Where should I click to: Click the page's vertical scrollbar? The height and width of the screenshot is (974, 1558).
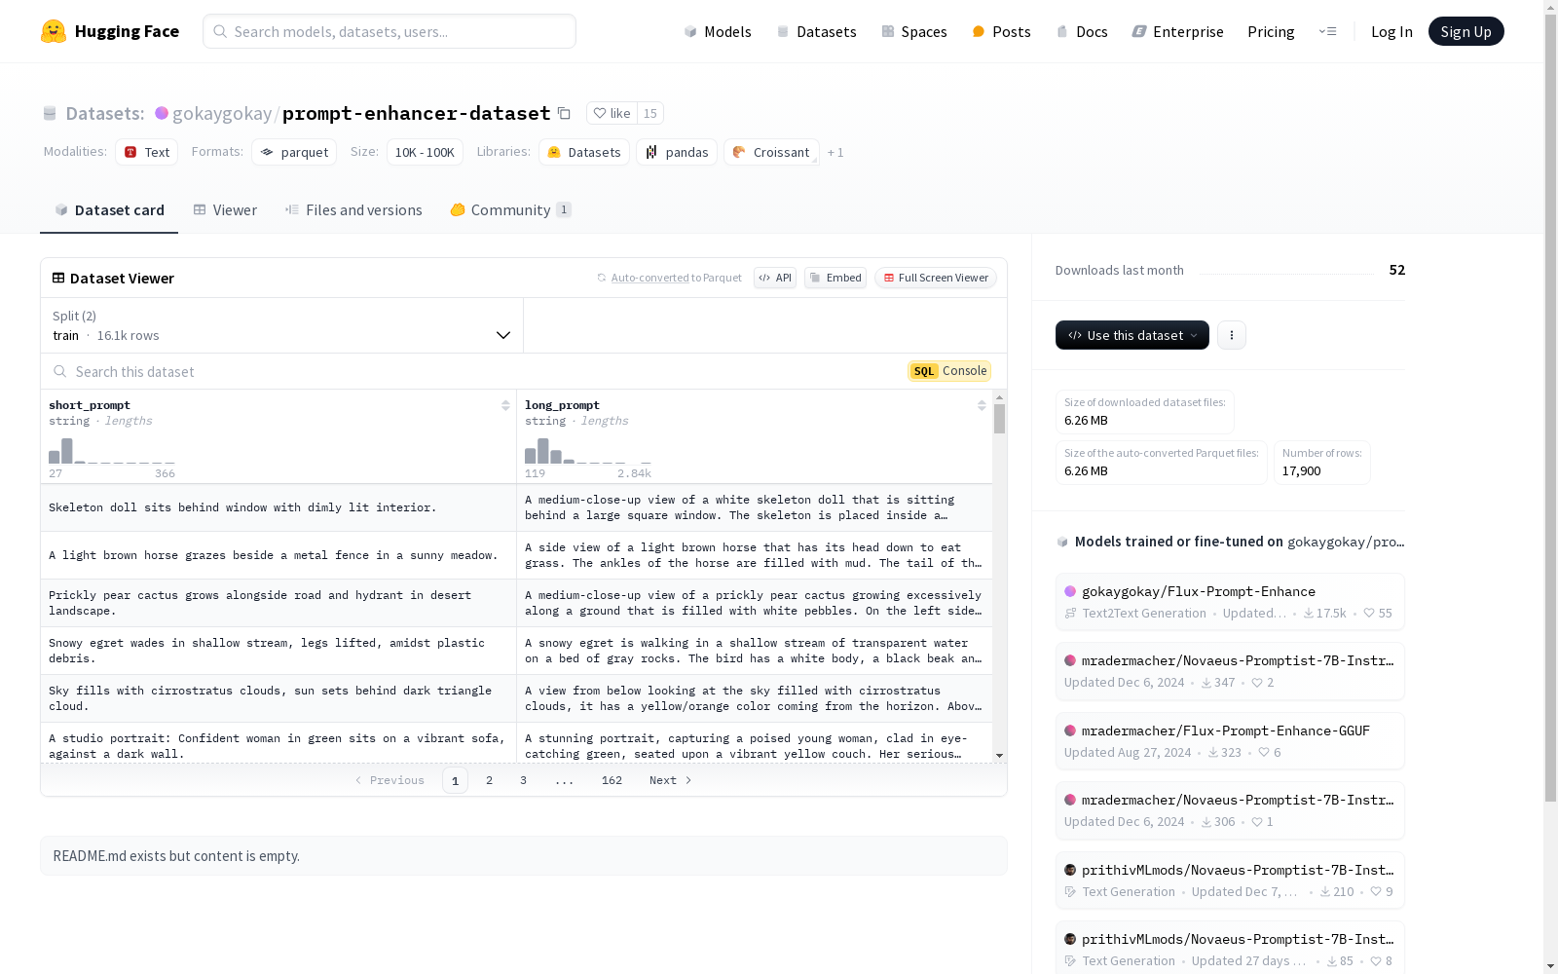coord(1550,409)
